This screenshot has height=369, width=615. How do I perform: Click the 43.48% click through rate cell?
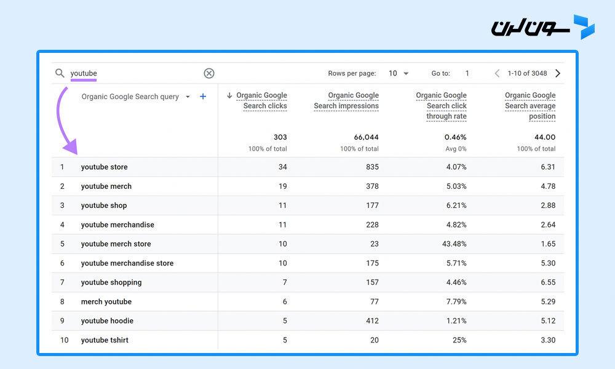coord(454,244)
